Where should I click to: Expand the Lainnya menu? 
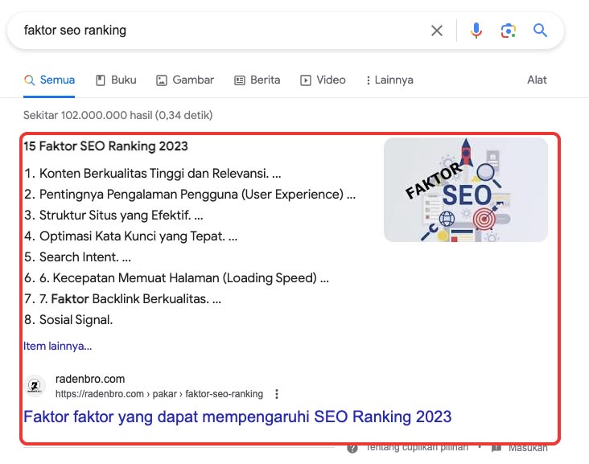[389, 80]
